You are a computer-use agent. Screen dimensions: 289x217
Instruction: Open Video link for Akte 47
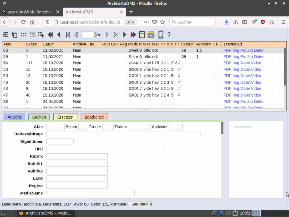256,95
